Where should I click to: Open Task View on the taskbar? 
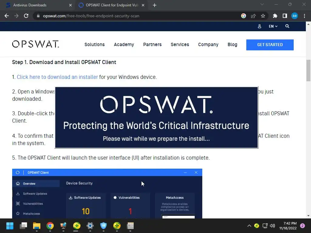(23, 226)
